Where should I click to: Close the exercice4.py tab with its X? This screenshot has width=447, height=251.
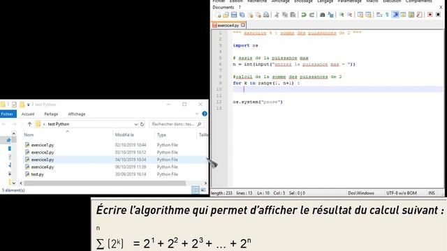243,25
